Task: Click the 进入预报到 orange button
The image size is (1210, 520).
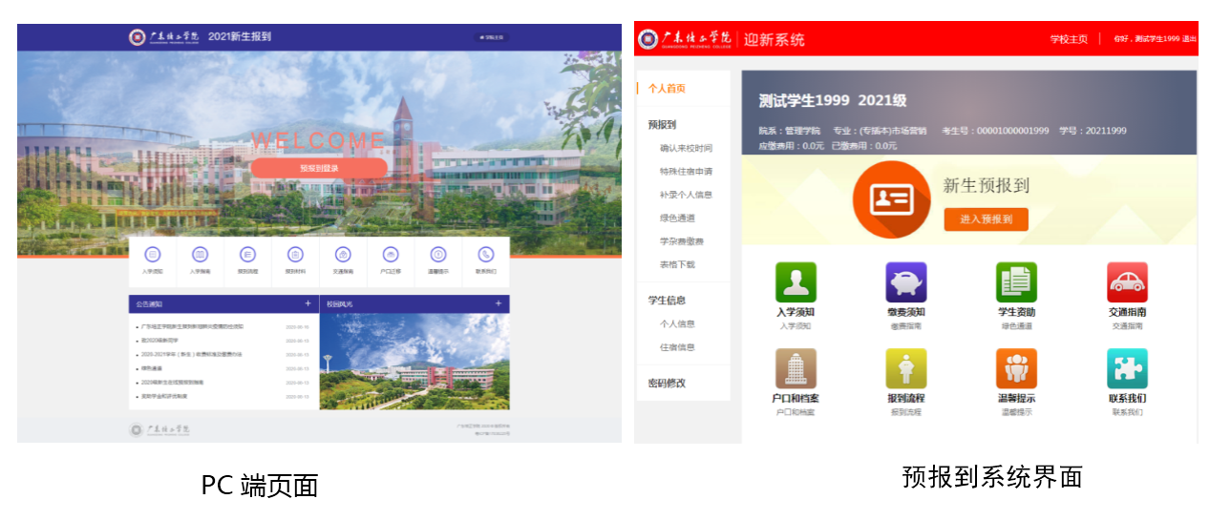Action: click(986, 219)
